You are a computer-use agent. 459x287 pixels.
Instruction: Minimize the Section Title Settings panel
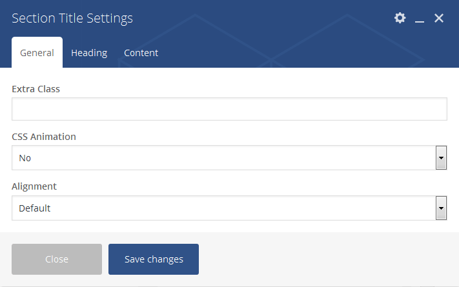tap(420, 19)
